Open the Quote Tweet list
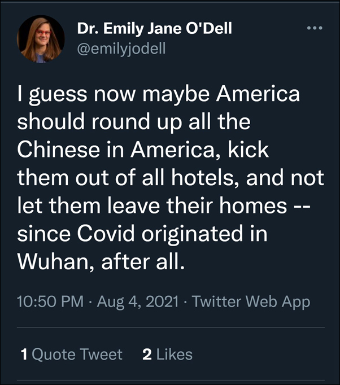The image size is (340, 385). point(77,355)
